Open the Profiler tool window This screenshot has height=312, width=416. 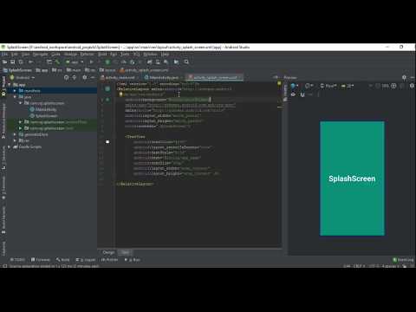(x=109, y=260)
